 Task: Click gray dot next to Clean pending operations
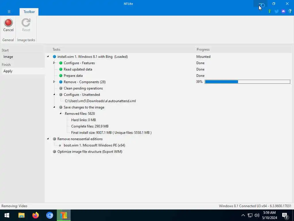(61, 88)
